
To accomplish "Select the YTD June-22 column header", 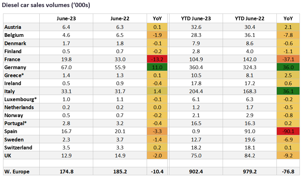I will [x=250, y=18].
